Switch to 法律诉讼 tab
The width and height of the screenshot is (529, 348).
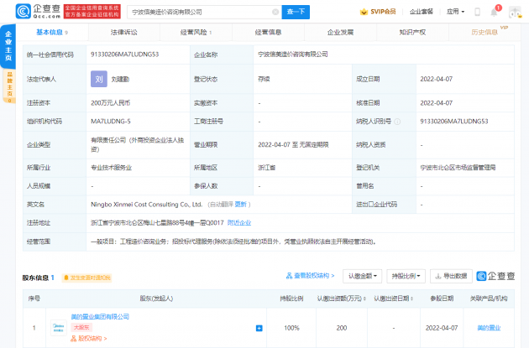click(x=123, y=33)
